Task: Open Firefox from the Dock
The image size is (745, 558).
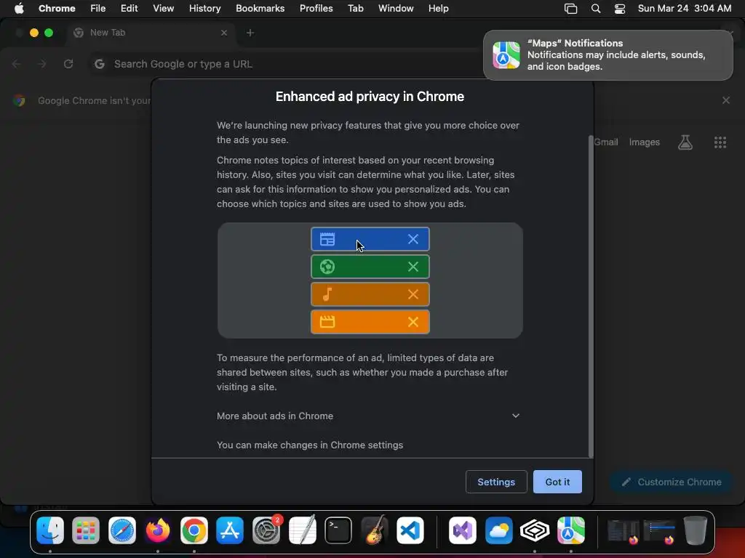Action: 158,530
